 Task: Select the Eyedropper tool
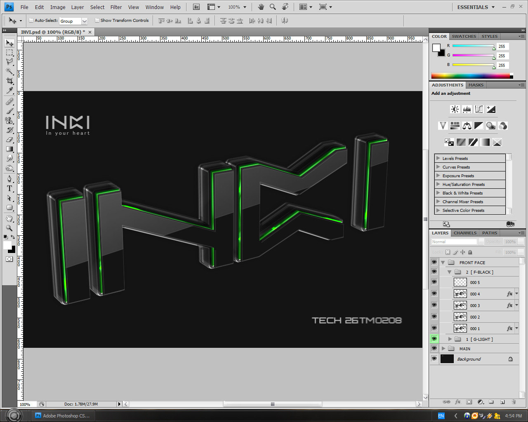(9, 90)
